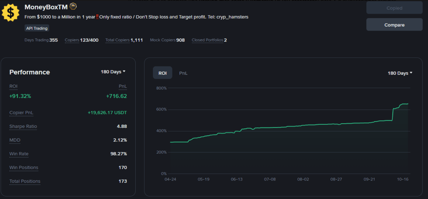Click the Copied button
428x199 pixels.
click(x=394, y=8)
